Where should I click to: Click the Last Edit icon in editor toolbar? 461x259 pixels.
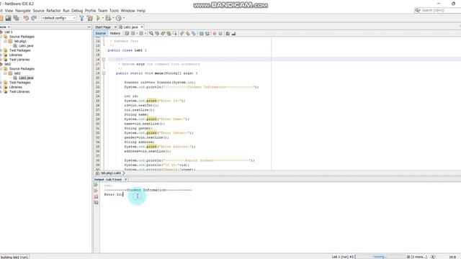127,34
